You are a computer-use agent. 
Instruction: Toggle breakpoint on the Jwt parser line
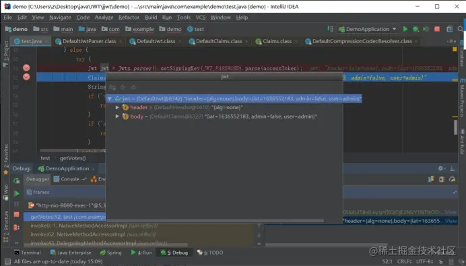coord(26,68)
